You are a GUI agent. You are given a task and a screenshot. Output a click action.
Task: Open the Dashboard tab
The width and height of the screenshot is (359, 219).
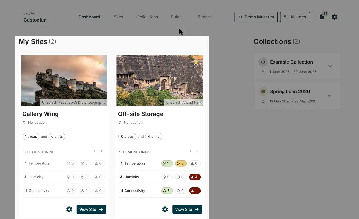pyautogui.click(x=89, y=17)
